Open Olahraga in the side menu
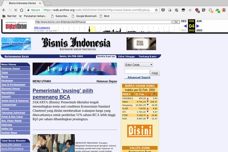Viewport: 228px width, 152px height. (6, 125)
